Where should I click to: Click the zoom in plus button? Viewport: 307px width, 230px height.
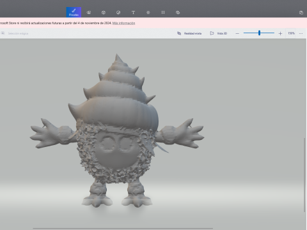[x=280, y=33]
